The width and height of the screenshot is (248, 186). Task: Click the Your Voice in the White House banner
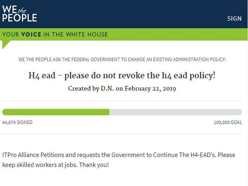pos(55,34)
